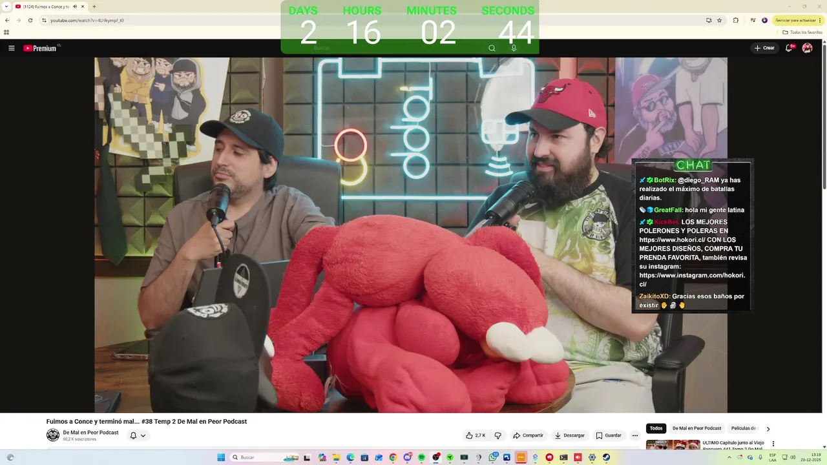Screen dimensions: 827x465
Task: Open browser Extensions puzzle icon
Action: pos(735,20)
